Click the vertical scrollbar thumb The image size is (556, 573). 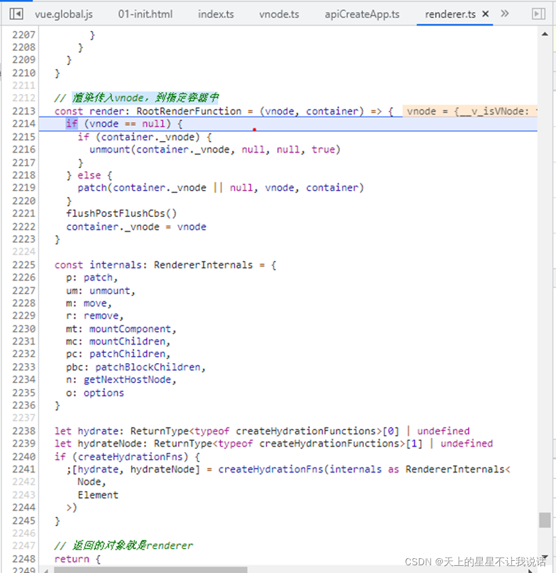coord(544,520)
